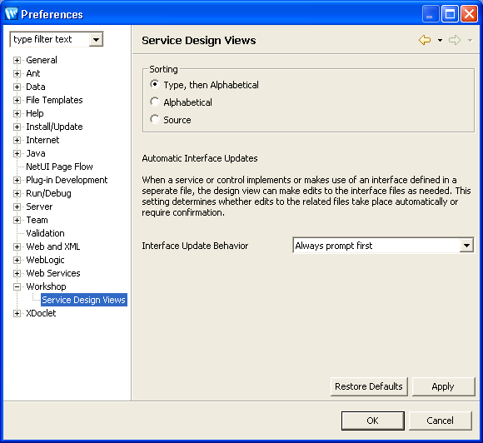Screen dimensions: 483x443
Task: Select the NetUI Page Flow item
Action: point(59,167)
